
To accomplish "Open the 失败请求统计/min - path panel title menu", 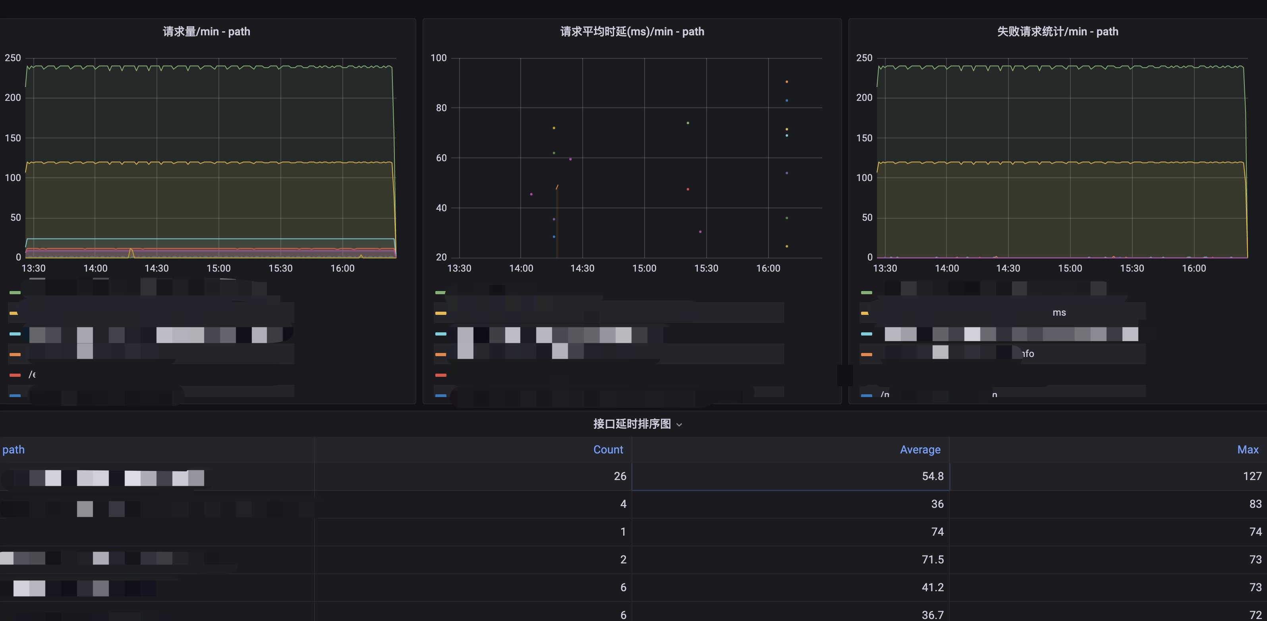I will coord(1057,31).
